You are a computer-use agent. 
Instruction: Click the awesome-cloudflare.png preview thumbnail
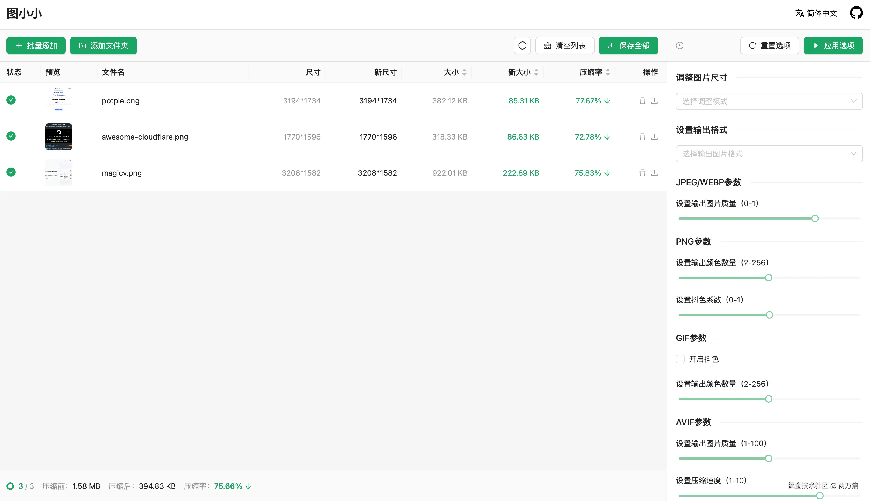coord(58,137)
